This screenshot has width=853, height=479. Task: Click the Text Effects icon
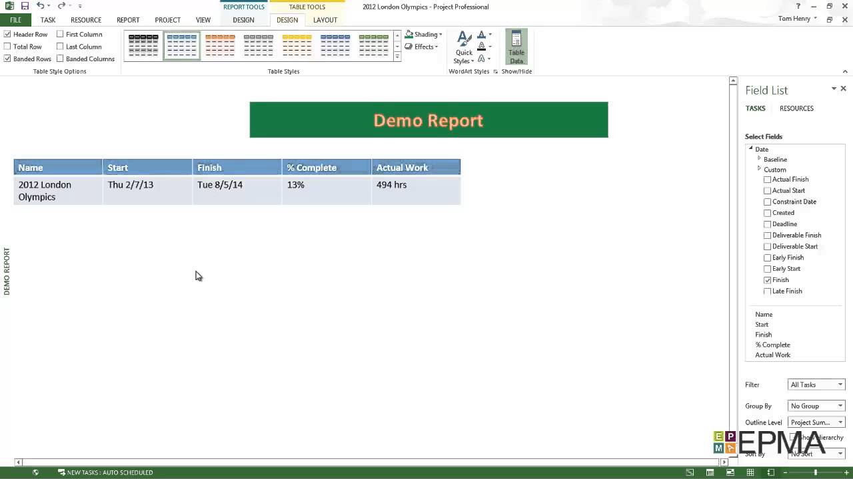[482, 59]
